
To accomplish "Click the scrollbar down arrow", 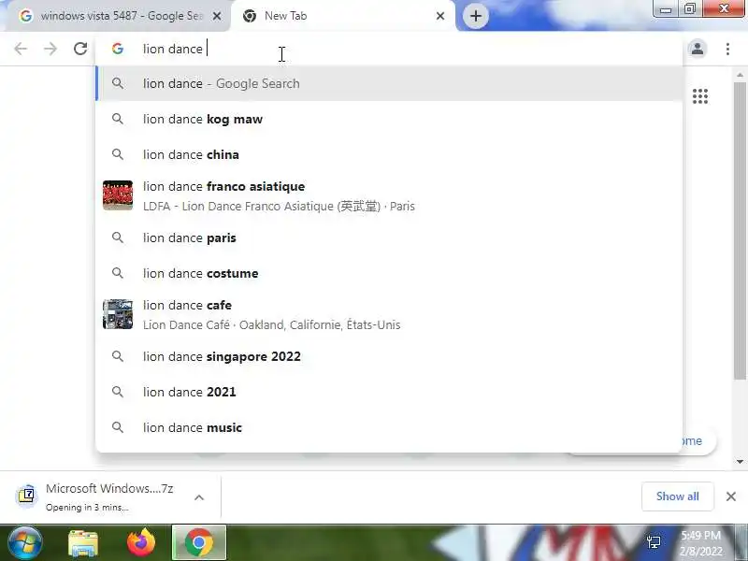I will click(x=740, y=461).
